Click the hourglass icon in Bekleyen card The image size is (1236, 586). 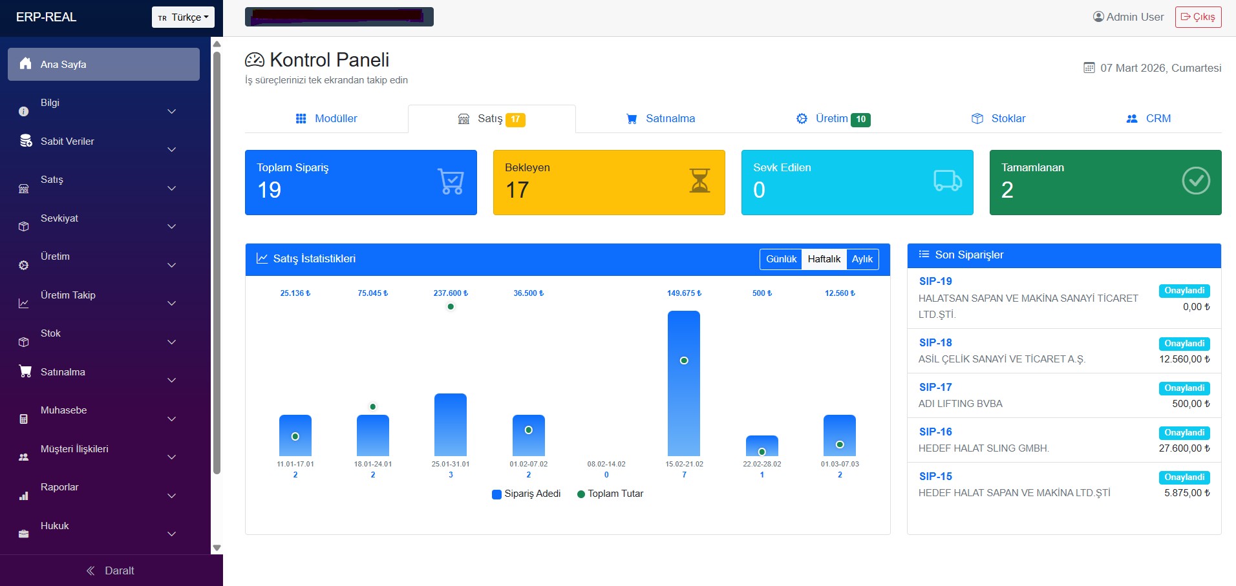[x=699, y=181]
